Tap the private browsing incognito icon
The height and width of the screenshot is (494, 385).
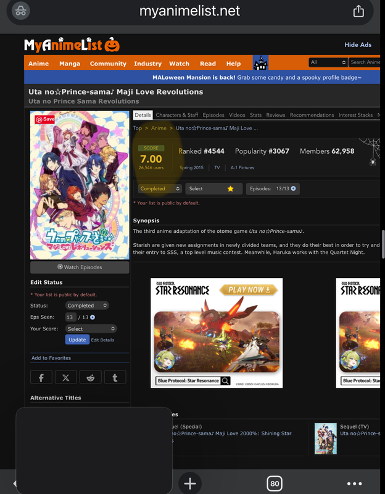click(x=21, y=11)
